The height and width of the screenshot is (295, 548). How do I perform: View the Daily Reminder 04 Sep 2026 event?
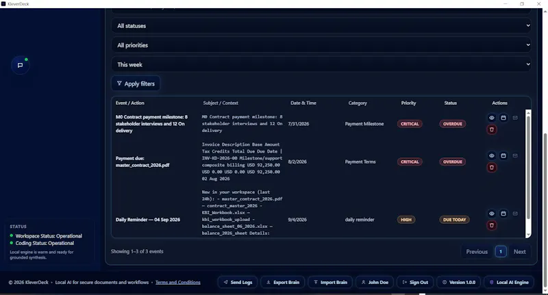pos(491,214)
